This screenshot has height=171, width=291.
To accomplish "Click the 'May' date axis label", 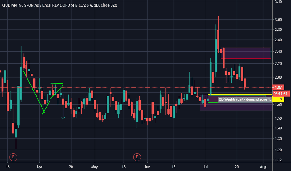I will 95,167.
